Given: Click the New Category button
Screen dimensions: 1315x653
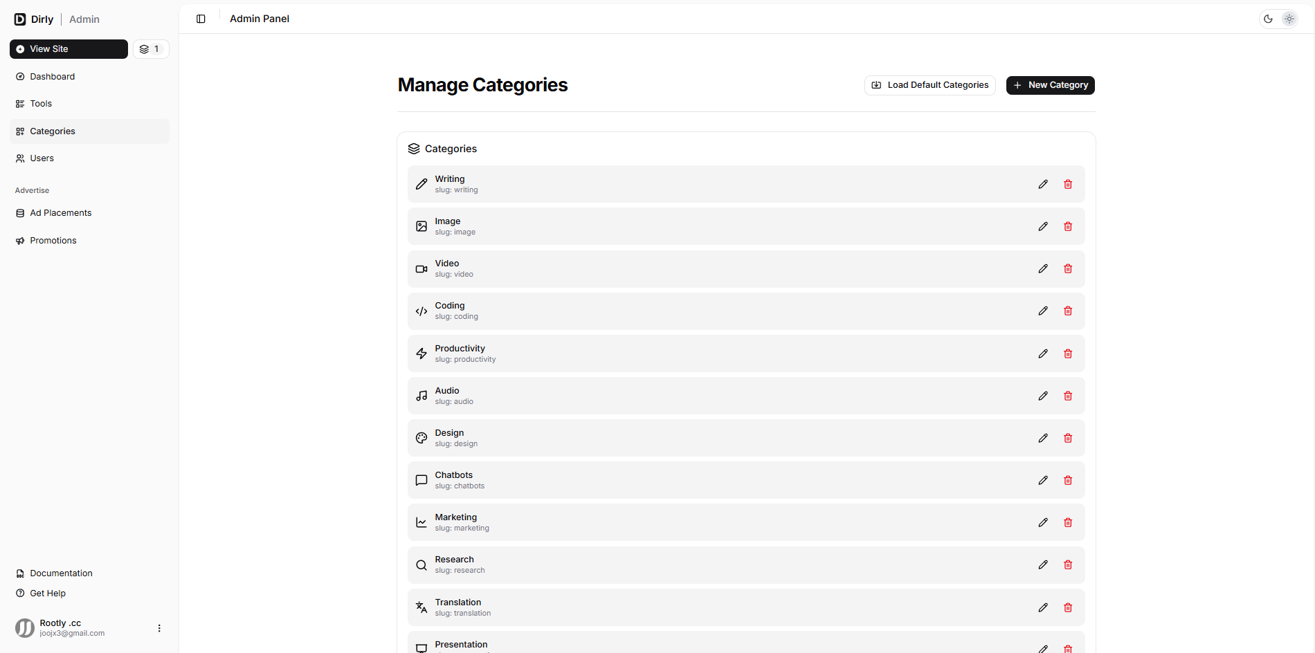Looking at the screenshot, I should pos(1050,85).
